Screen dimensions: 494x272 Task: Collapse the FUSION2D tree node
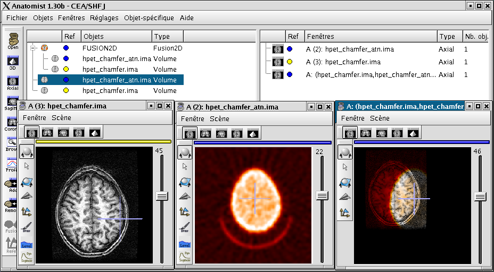(x=34, y=48)
